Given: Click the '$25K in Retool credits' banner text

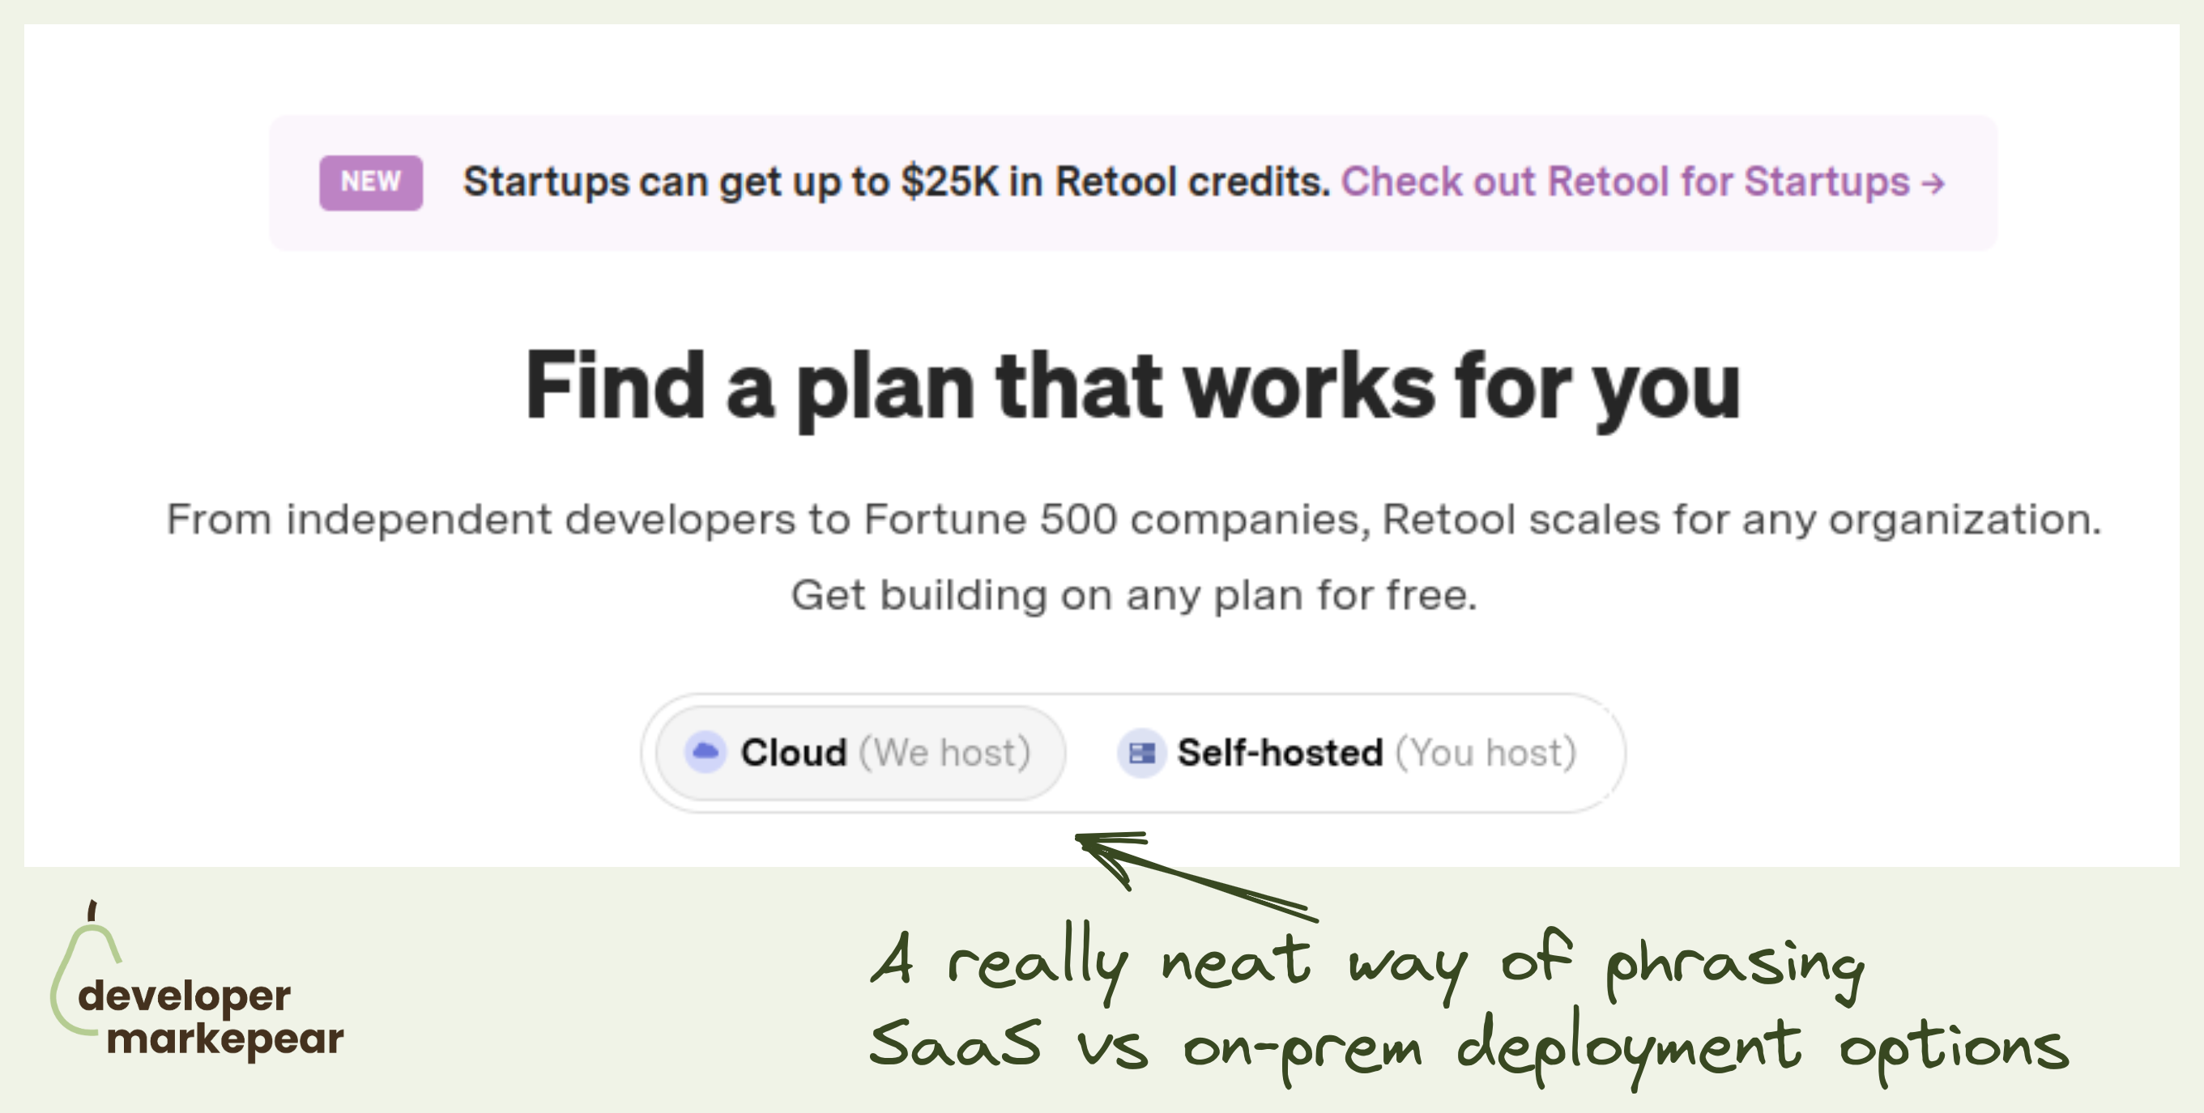Looking at the screenshot, I should click(x=896, y=182).
